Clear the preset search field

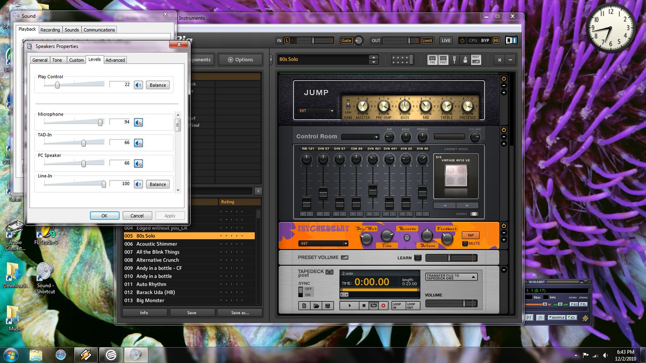click(258, 191)
